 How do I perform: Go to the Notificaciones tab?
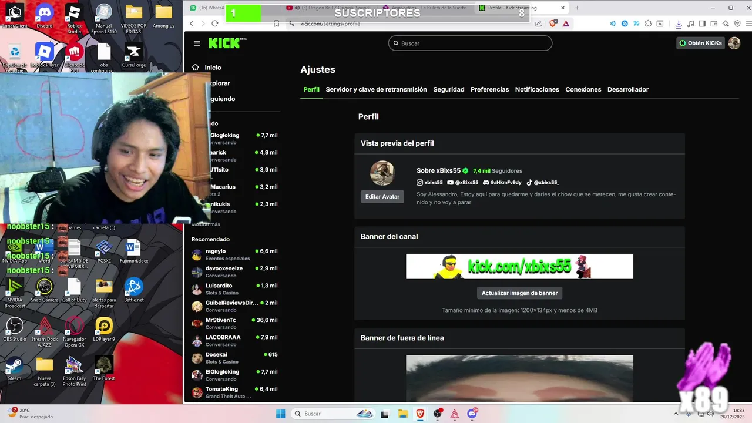pos(537,89)
